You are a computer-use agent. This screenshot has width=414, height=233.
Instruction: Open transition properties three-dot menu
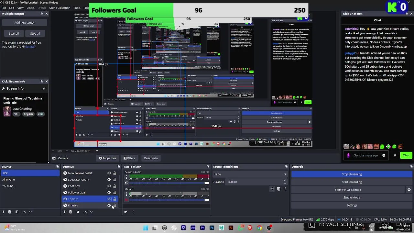pos(285,189)
